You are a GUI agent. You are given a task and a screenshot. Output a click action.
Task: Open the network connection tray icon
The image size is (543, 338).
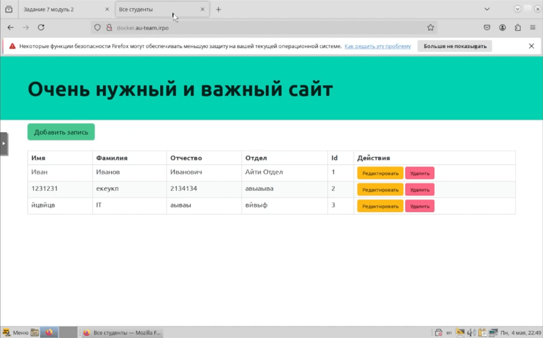[493, 333]
